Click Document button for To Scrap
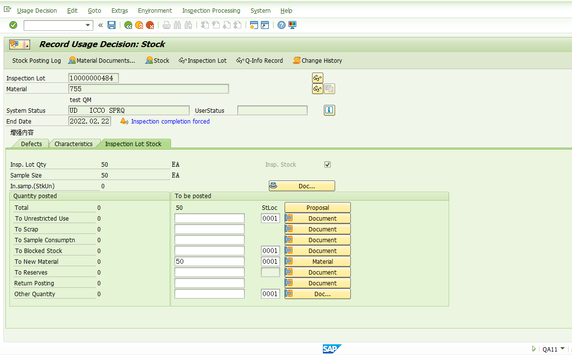 [x=317, y=229]
